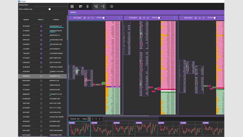This screenshot has width=243, height=137.
Task: Sort list by Symbol column header
Action: tap(26, 20)
